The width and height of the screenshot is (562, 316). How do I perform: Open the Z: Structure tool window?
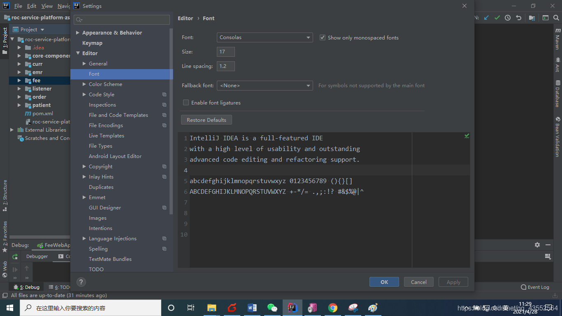coord(5,195)
